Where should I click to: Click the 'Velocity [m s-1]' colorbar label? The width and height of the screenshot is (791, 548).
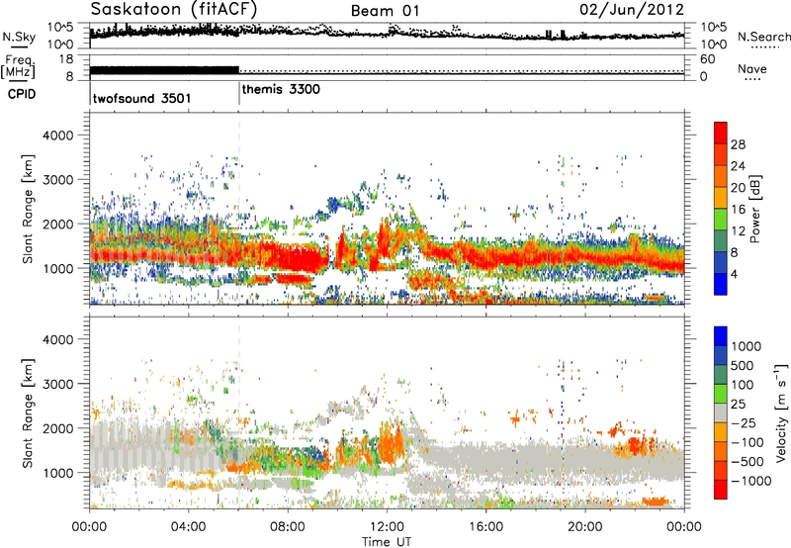782,412
